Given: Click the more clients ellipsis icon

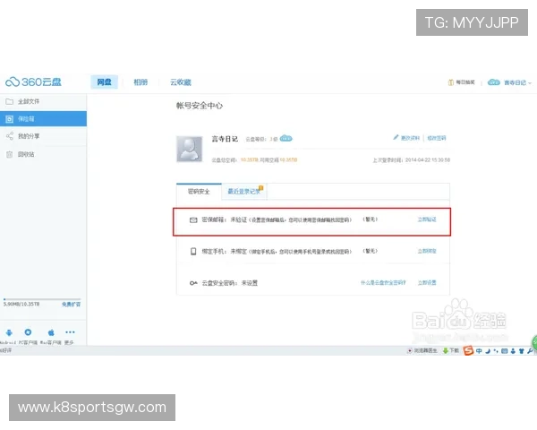Looking at the screenshot, I should pos(70,332).
